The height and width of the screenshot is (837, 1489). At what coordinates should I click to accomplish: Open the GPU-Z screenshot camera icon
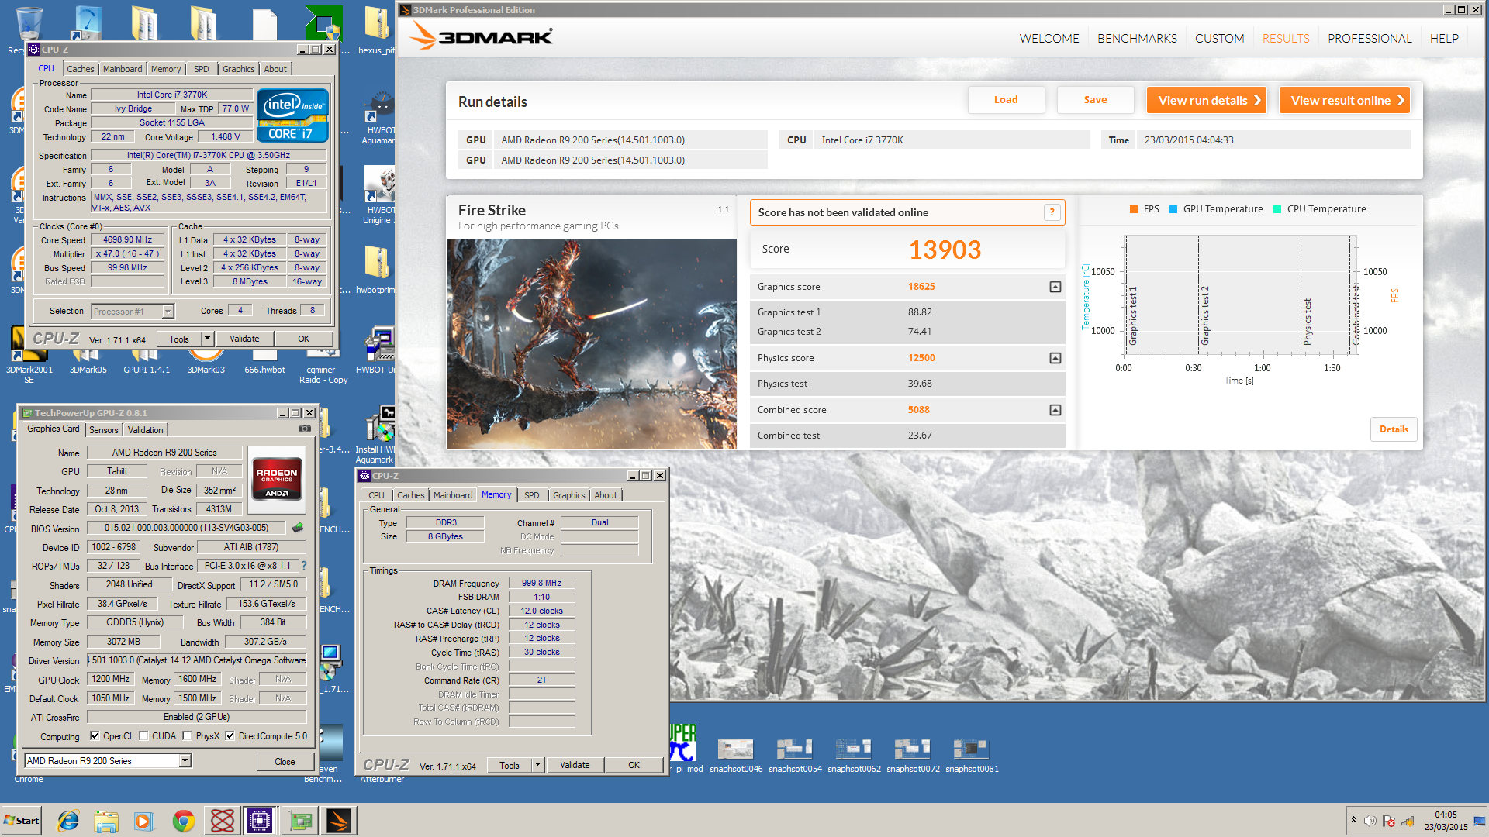click(x=305, y=429)
